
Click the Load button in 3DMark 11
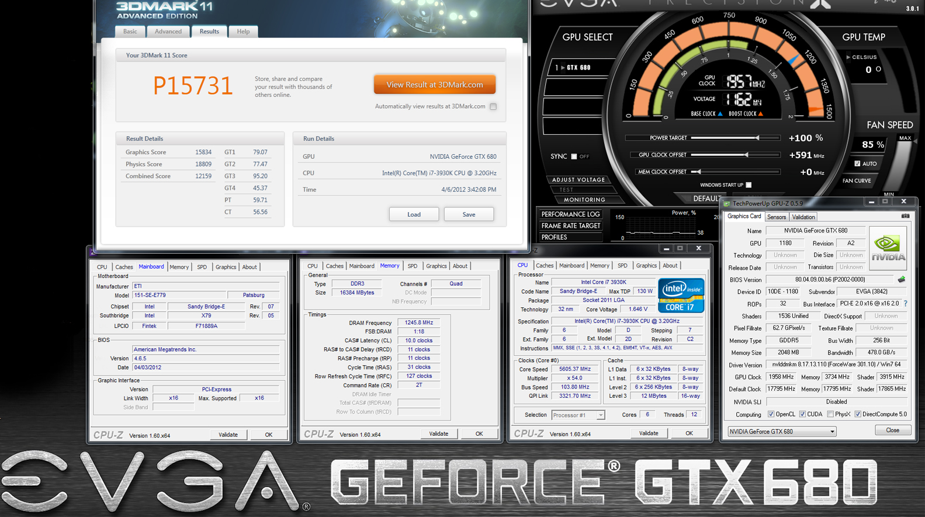(x=414, y=214)
